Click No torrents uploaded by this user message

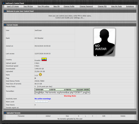coord(70,119)
